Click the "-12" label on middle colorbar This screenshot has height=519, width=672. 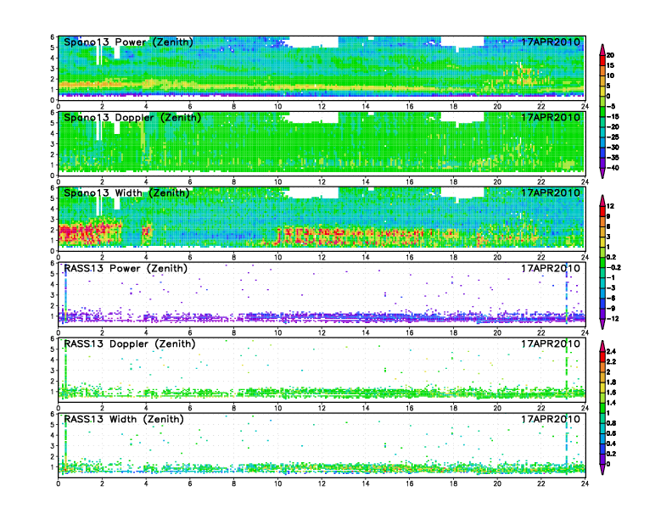click(613, 319)
